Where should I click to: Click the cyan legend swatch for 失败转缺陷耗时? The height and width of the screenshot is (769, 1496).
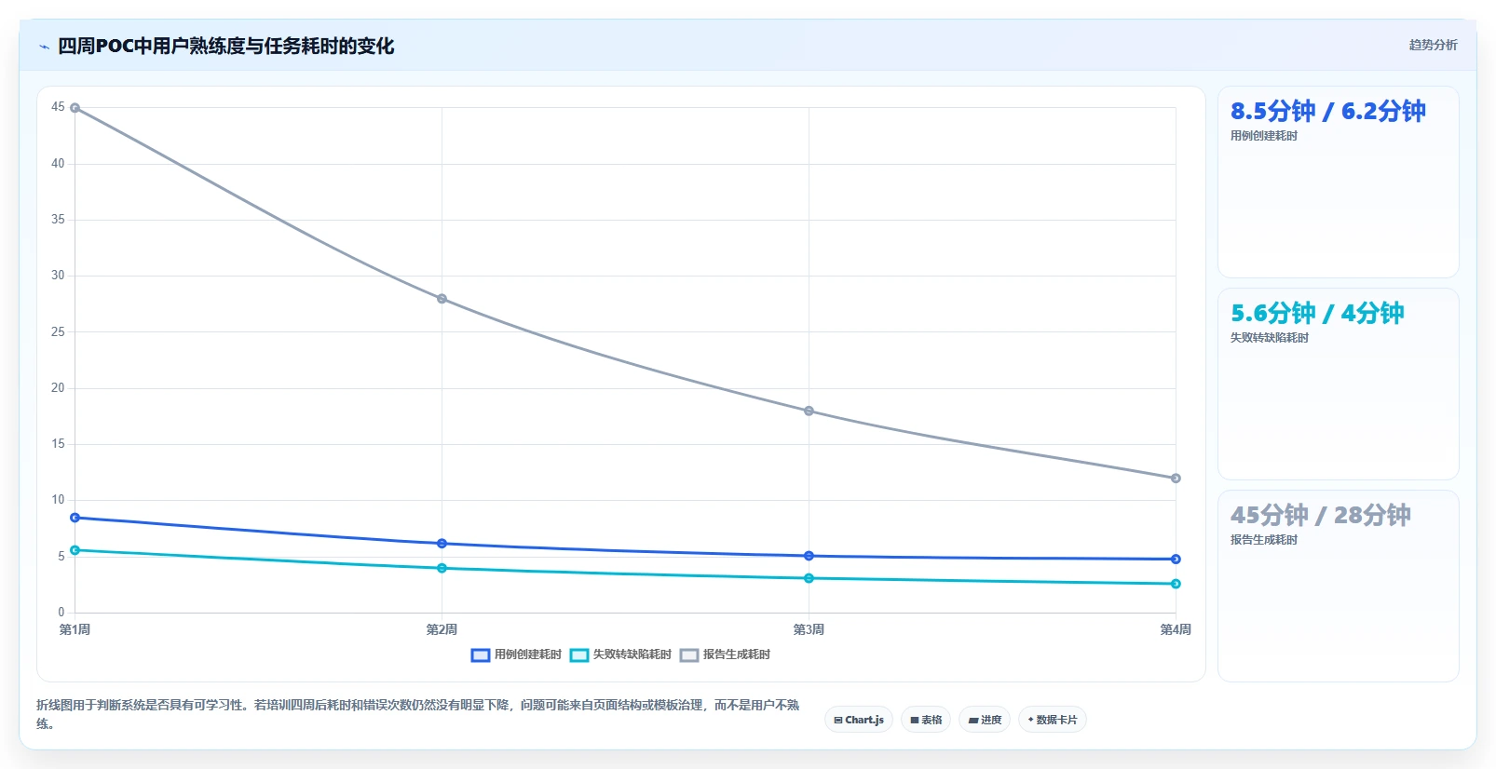tap(579, 655)
